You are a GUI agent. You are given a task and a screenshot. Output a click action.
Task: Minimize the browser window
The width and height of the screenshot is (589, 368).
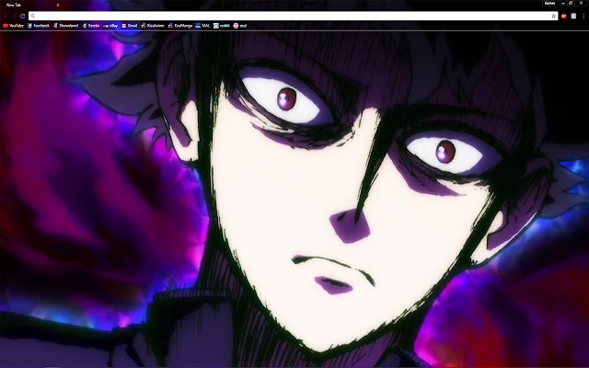[563, 3]
